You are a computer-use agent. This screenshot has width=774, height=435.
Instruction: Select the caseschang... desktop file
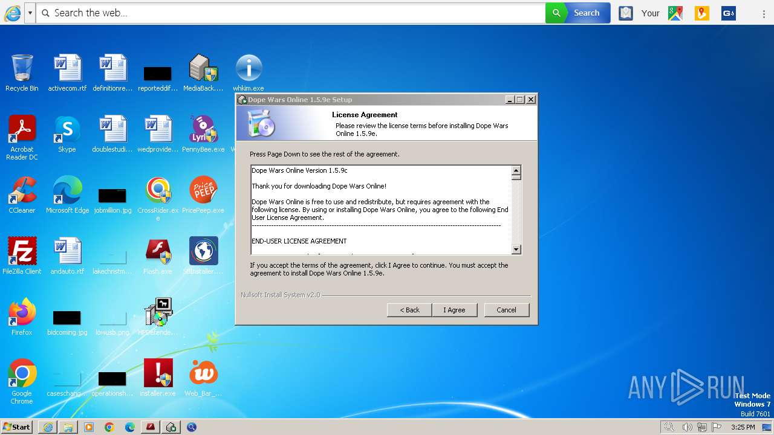[67, 384]
